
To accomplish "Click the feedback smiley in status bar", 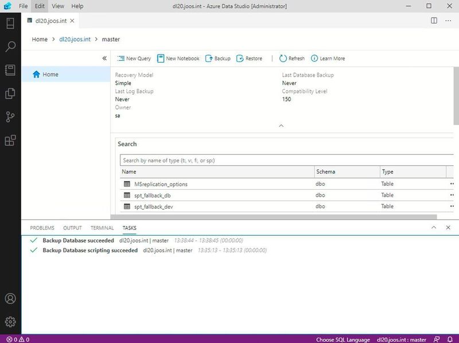I will [438, 338].
